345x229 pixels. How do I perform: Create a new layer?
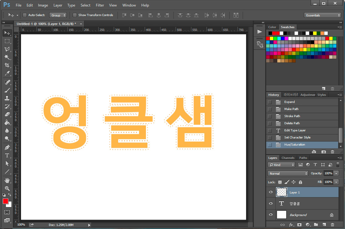pos(324,225)
